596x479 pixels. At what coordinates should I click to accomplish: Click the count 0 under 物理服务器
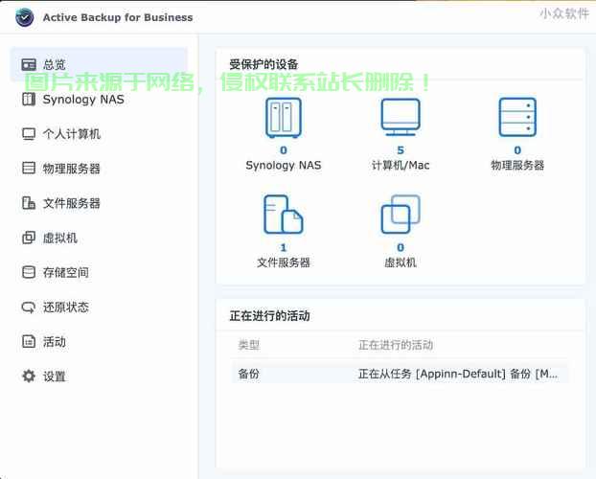coord(517,150)
